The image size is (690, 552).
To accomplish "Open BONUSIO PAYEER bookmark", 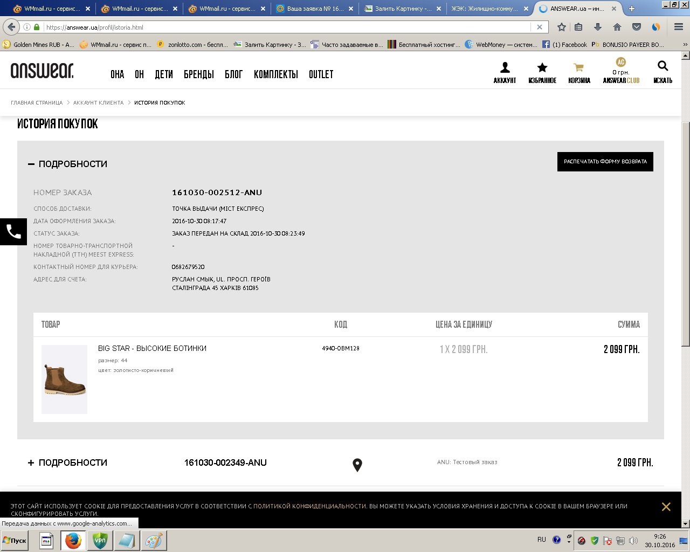I will [x=629, y=45].
